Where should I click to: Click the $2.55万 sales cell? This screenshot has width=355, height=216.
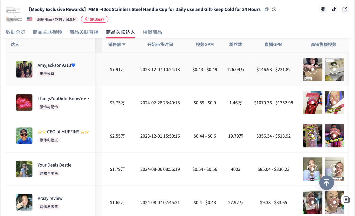117,136
